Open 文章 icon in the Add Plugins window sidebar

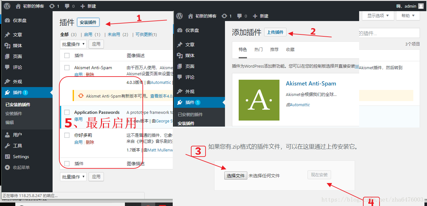click(180, 45)
